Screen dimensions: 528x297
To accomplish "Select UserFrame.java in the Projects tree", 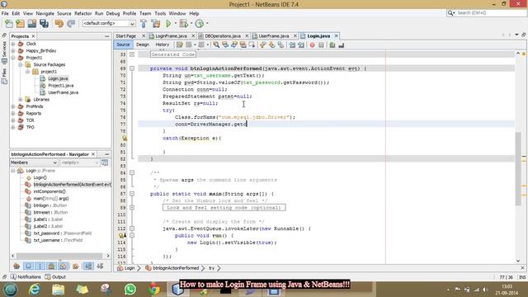I will pos(63,92).
